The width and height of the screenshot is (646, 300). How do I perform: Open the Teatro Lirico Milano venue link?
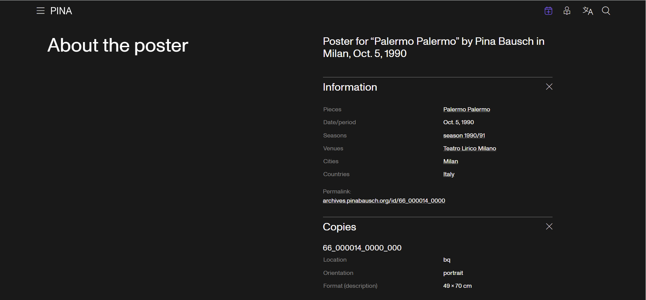[469, 148]
